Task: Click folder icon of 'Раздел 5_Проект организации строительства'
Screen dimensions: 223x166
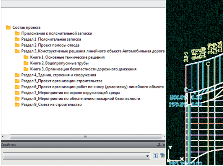Action: (x=17, y=81)
